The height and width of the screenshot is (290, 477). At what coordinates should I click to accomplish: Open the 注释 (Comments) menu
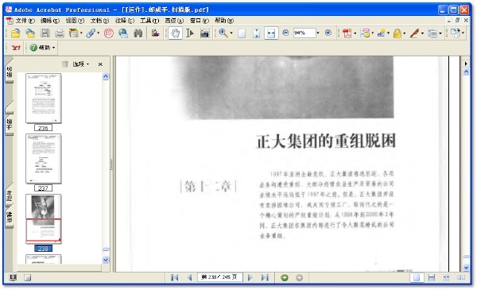coord(125,21)
